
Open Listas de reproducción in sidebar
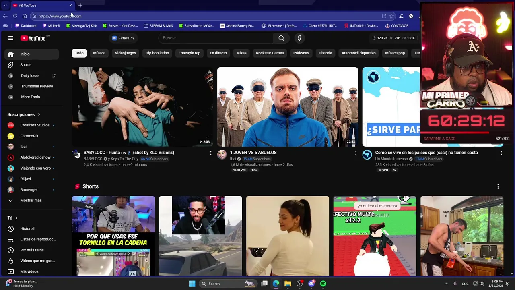coord(32,239)
